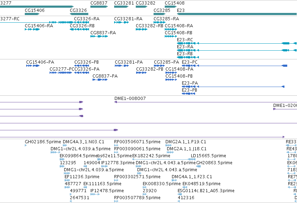The width and height of the screenshot is (297, 203).
Task: Select EST GH20863.5prime
Action: 214,163
